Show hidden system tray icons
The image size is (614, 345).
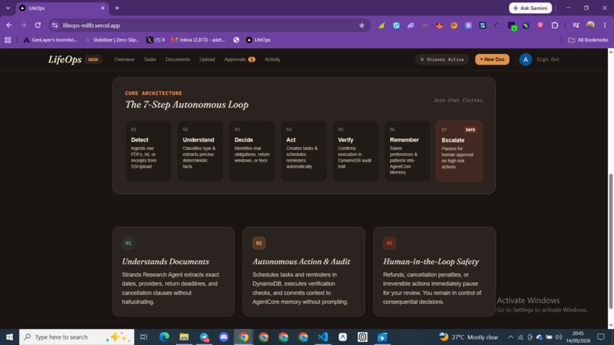click(510, 337)
